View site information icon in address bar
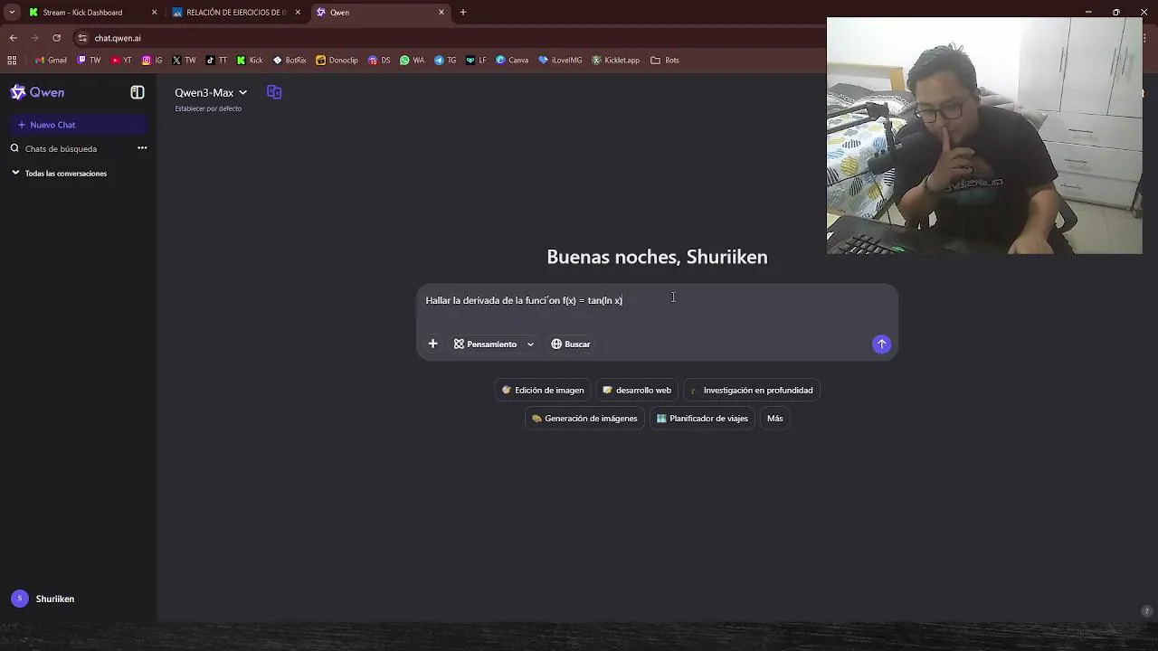The image size is (1158, 651). (x=82, y=38)
